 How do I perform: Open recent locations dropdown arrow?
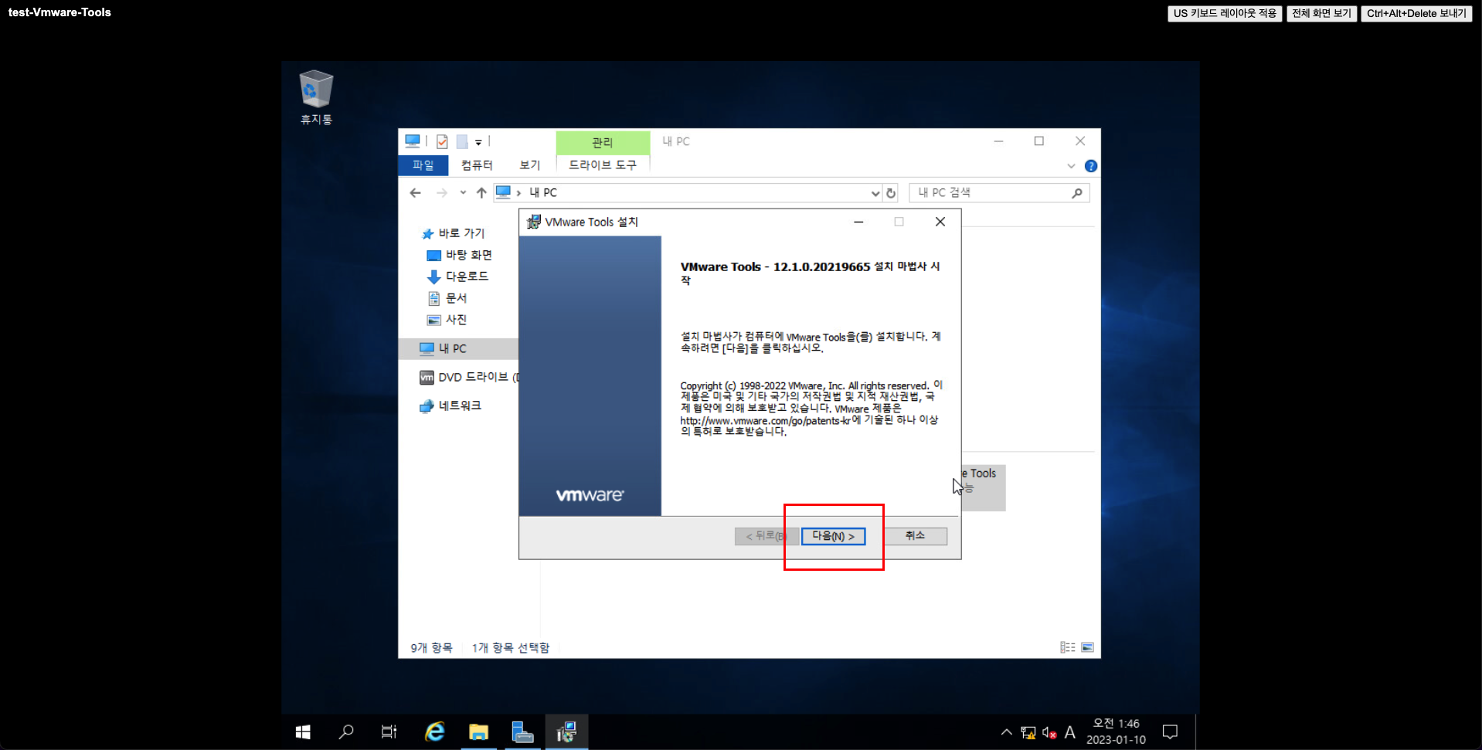click(463, 193)
